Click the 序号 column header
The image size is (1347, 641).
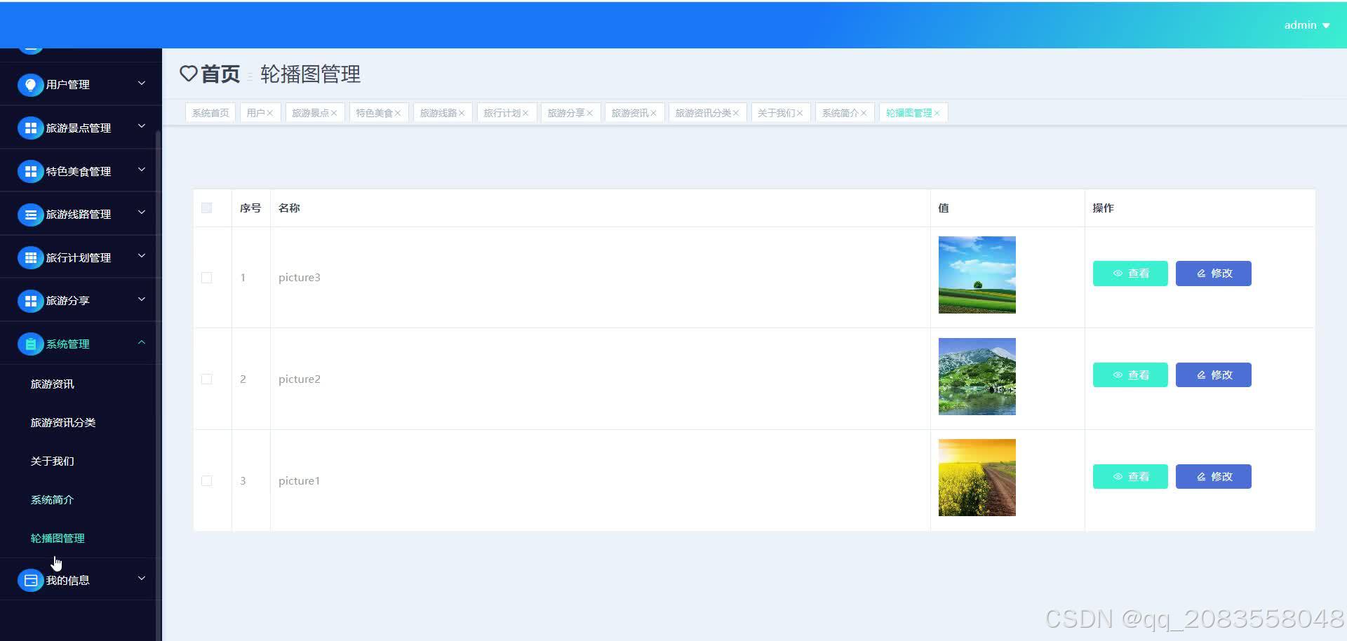click(250, 208)
